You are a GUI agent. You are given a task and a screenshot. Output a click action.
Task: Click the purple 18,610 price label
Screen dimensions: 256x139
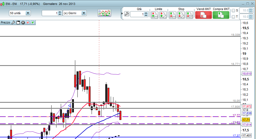[247, 74]
